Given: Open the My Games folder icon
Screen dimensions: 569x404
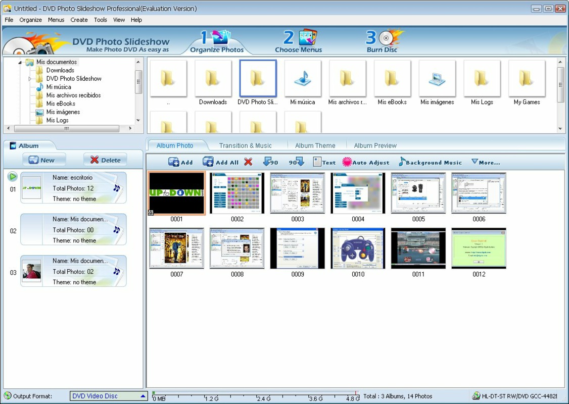Looking at the screenshot, I should [527, 79].
